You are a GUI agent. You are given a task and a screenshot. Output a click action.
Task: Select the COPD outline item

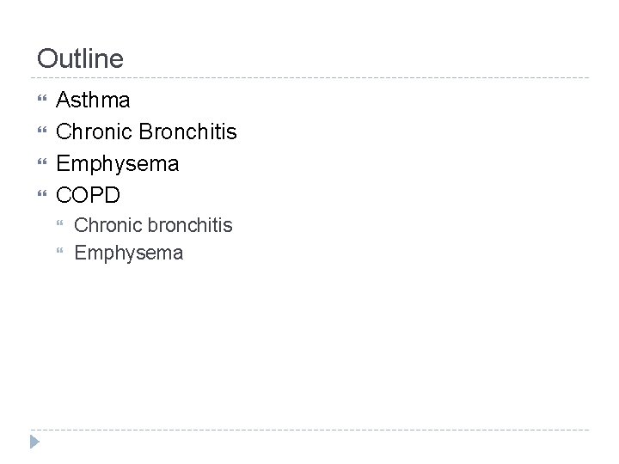[x=89, y=195]
